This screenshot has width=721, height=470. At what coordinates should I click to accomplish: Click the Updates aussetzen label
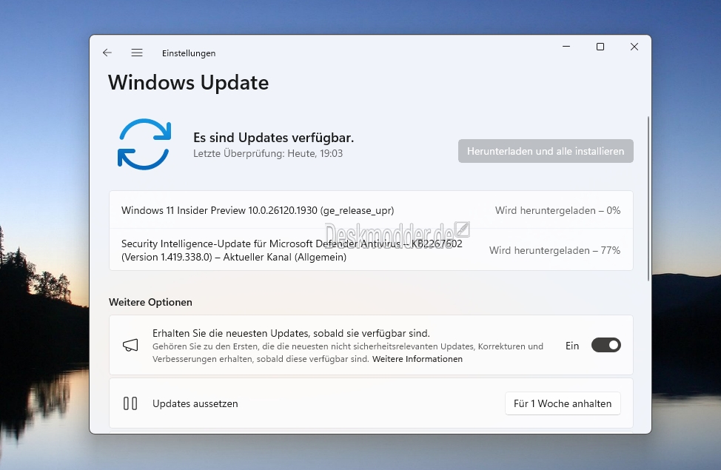195,403
